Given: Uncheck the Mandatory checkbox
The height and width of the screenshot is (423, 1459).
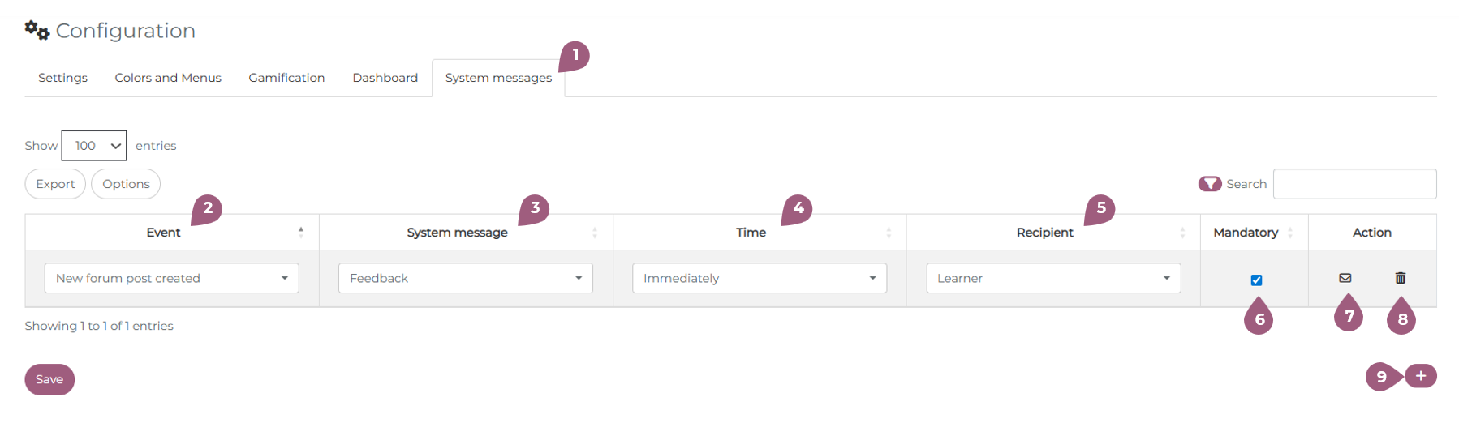Looking at the screenshot, I should (1256, 280).
